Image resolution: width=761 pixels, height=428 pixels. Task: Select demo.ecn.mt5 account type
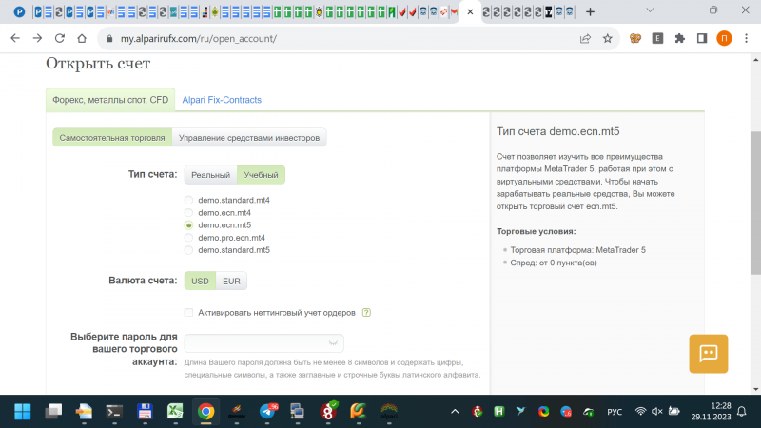[x=188, y=225]
